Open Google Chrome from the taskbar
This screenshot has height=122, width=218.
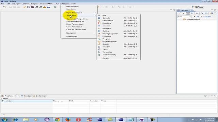point(58,120)
